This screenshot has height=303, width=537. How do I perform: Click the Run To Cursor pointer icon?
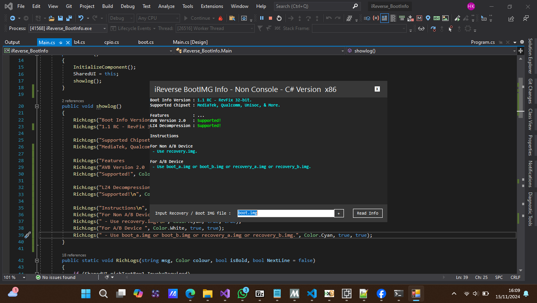[450, 28]
